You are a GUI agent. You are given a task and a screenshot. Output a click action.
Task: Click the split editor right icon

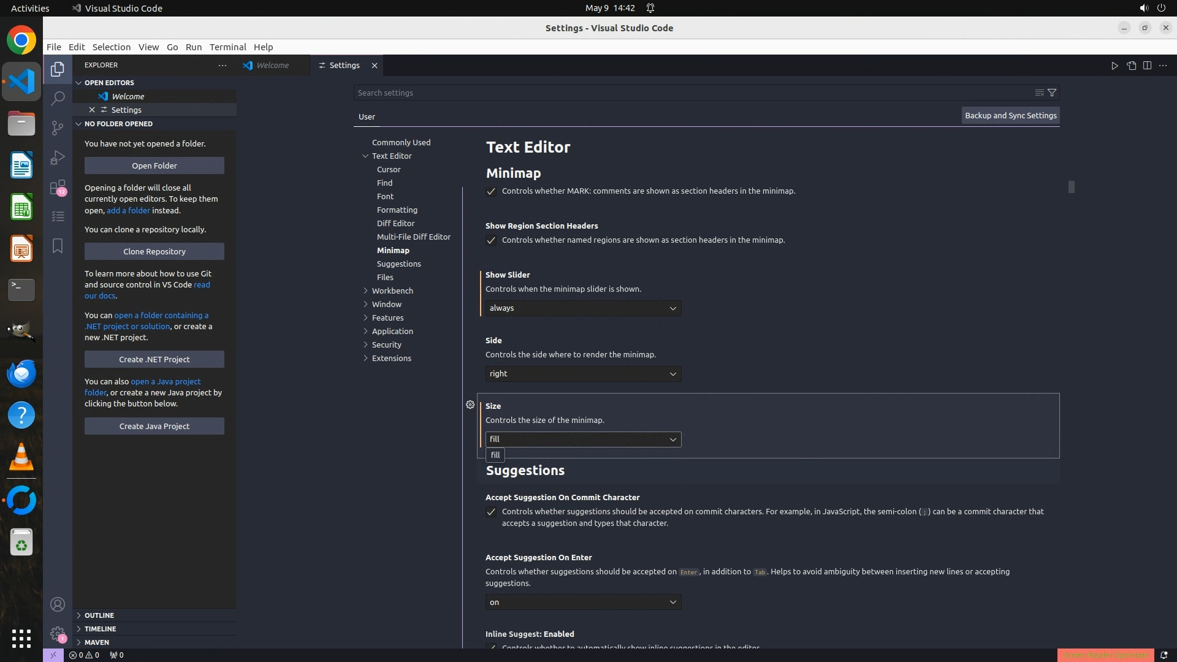[1147, 66]
